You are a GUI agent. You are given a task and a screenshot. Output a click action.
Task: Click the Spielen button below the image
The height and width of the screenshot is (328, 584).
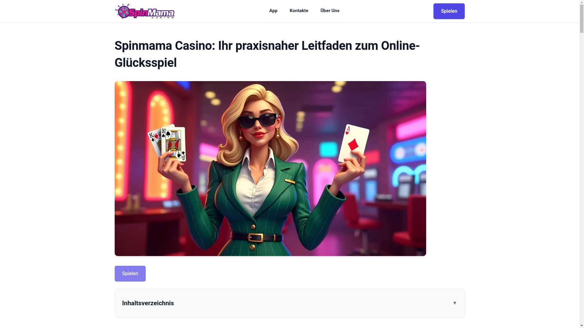tap(130, 274)
